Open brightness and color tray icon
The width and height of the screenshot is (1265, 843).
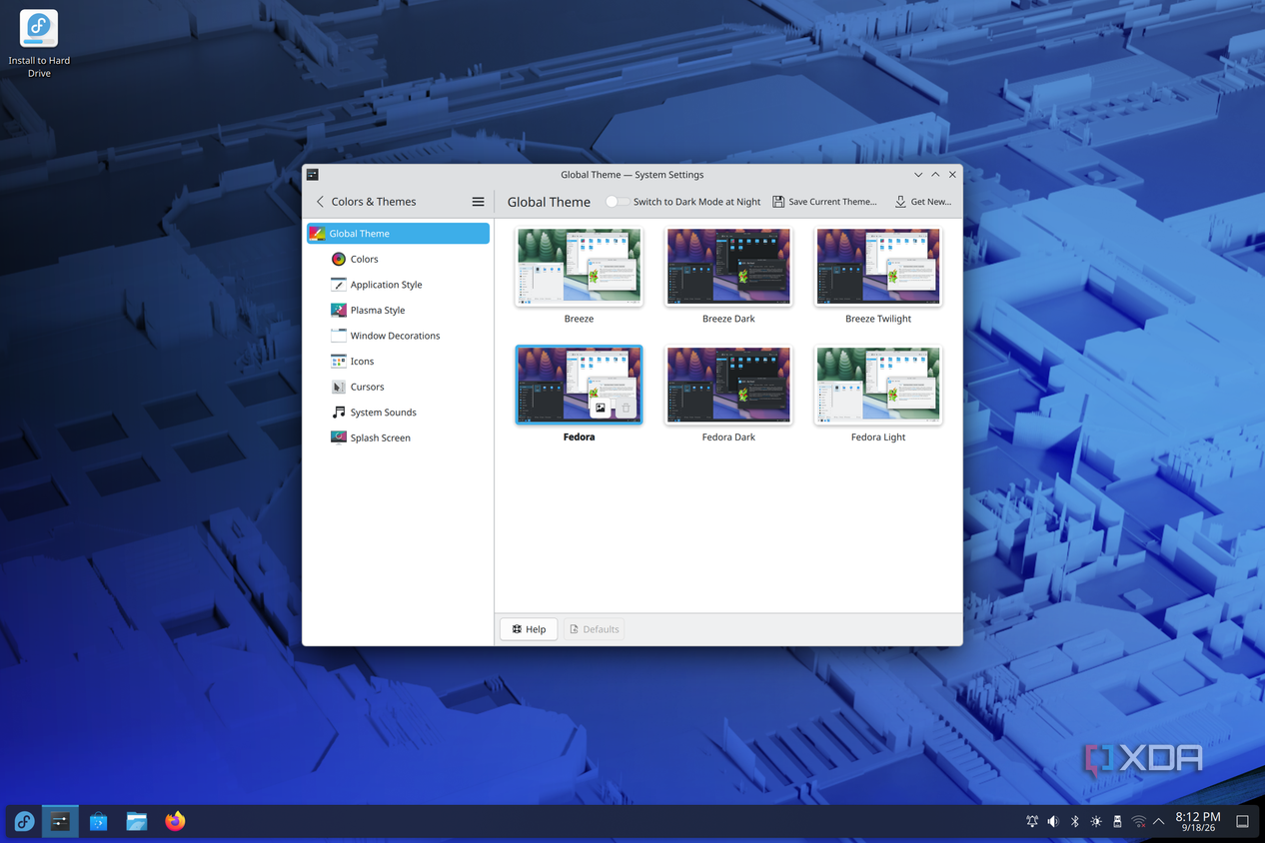pos(1096,822)
